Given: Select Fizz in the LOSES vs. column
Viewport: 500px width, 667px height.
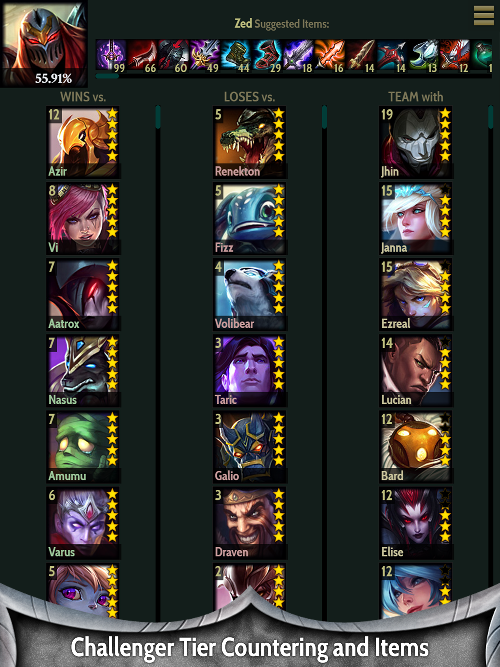Looking at the screenshot, I should click(250, 219).
